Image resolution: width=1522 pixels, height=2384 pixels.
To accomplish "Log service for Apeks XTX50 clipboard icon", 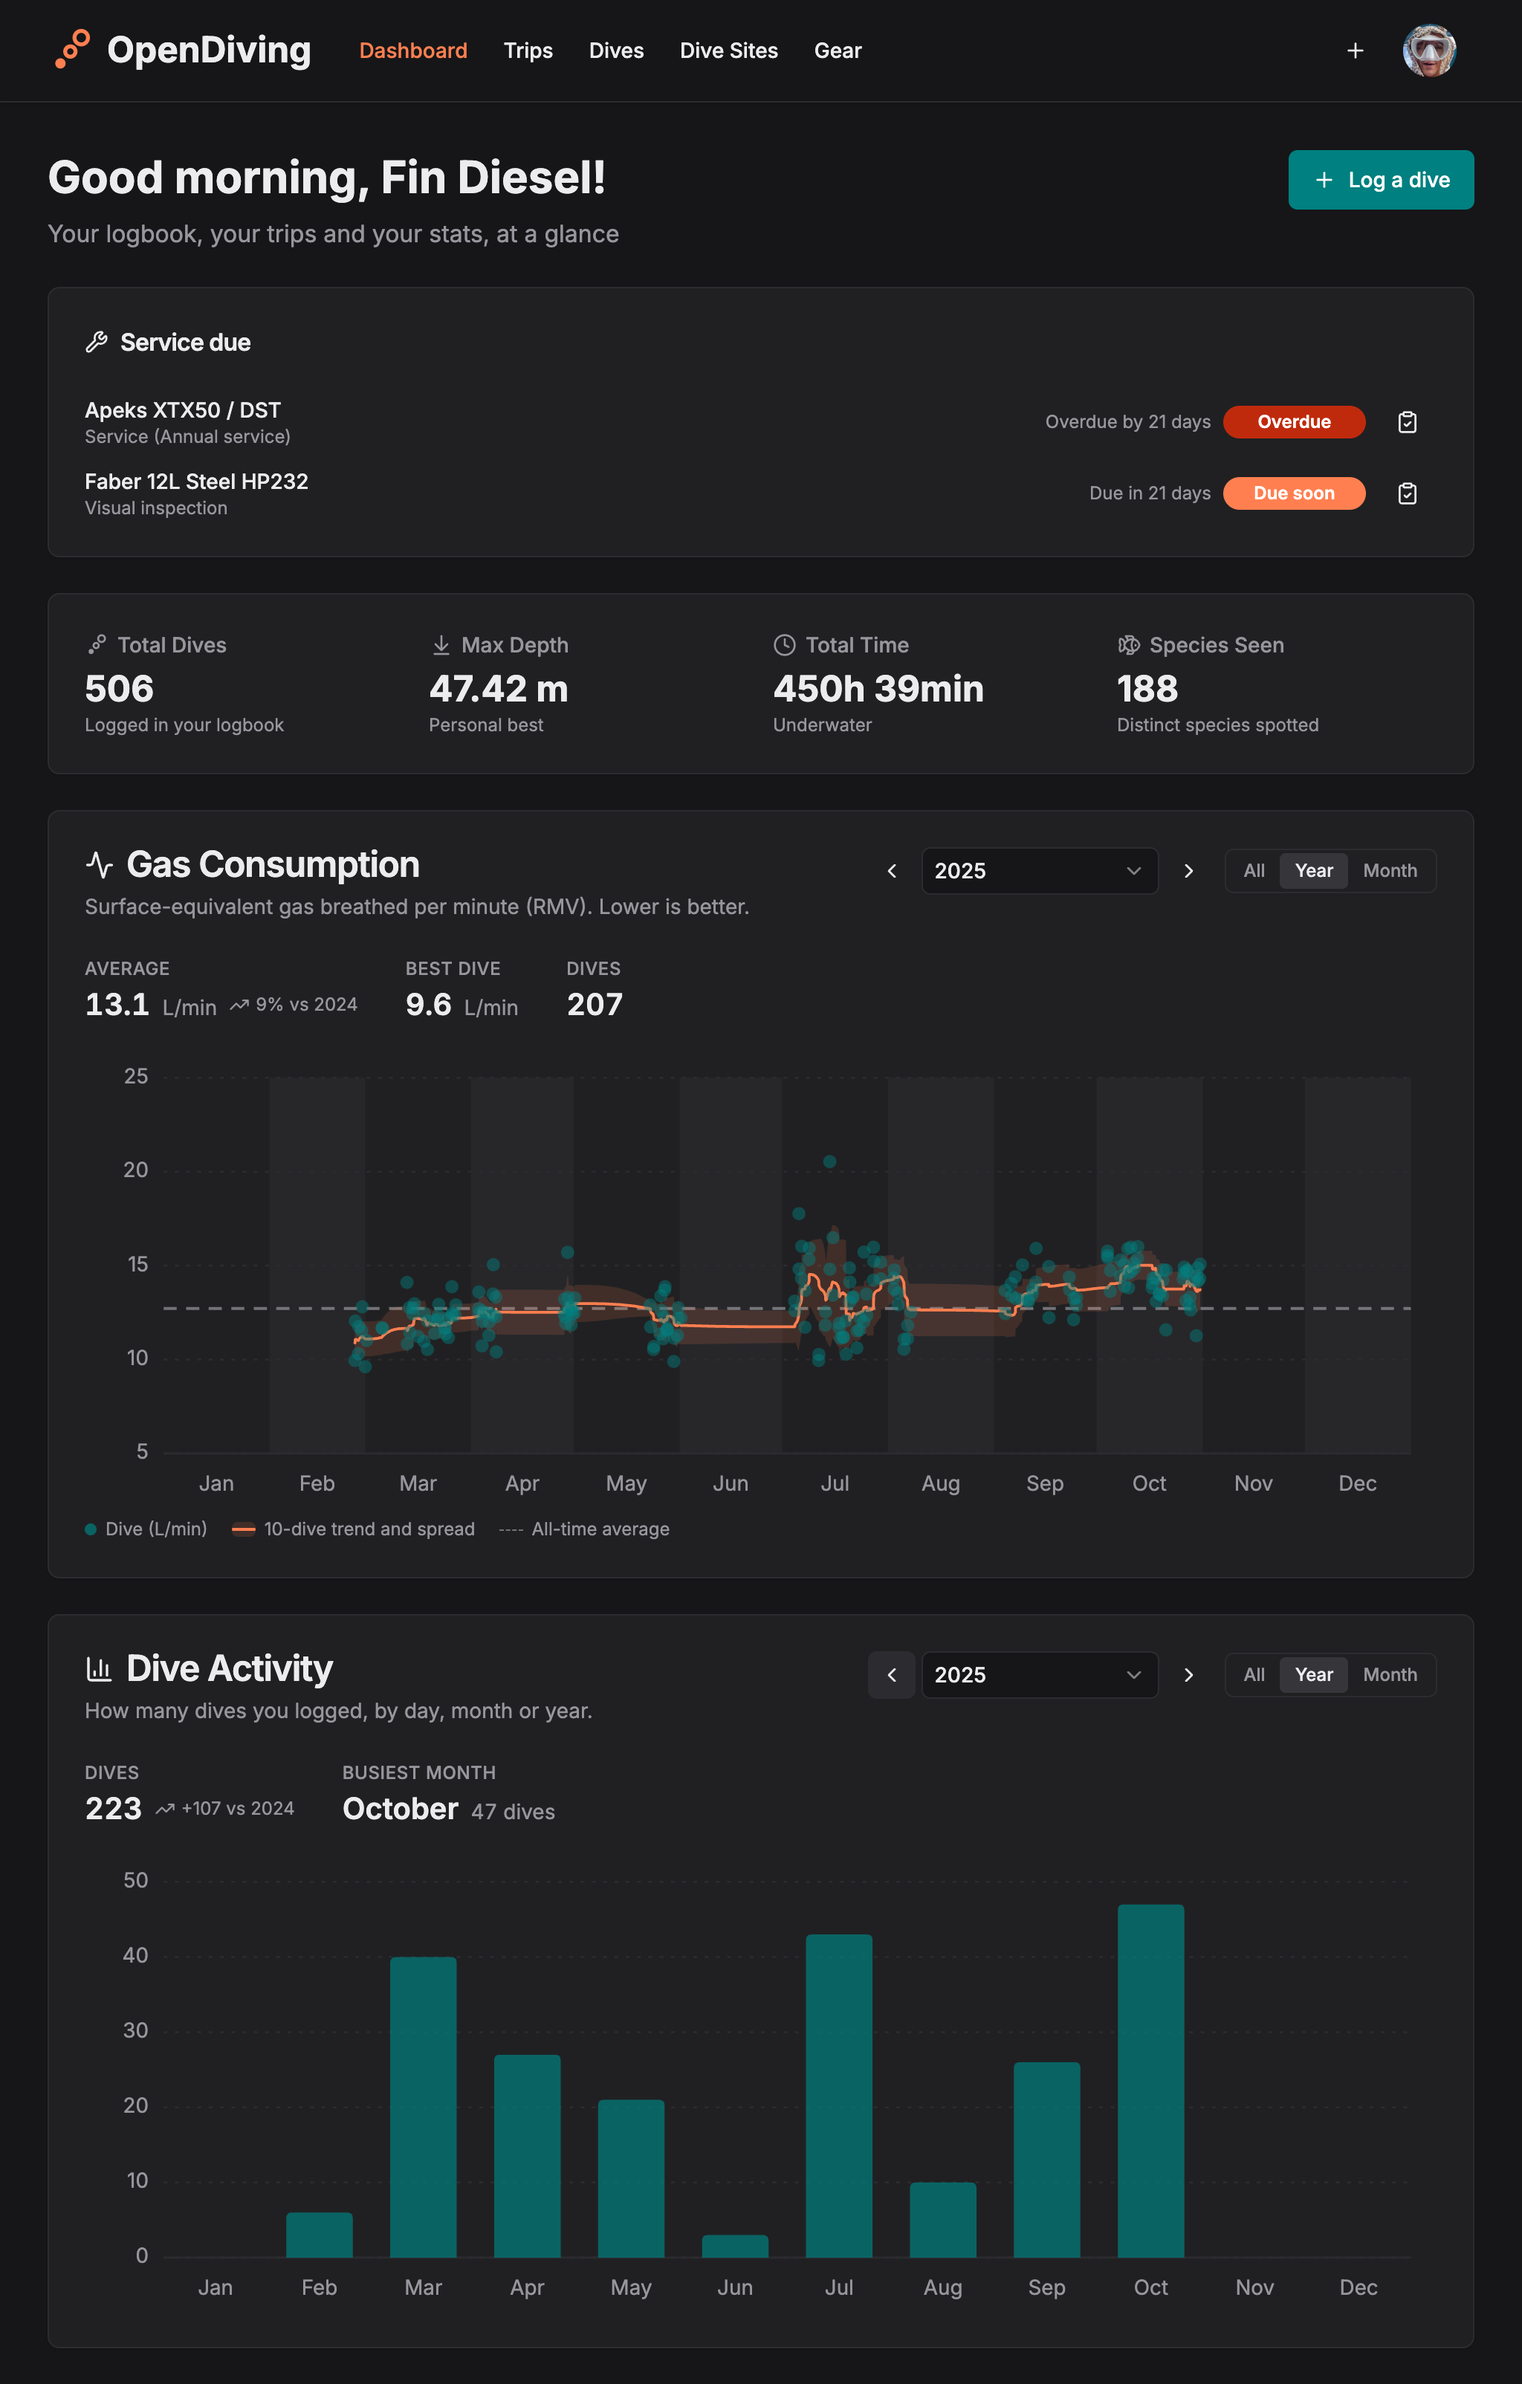I will point(1406,423).
